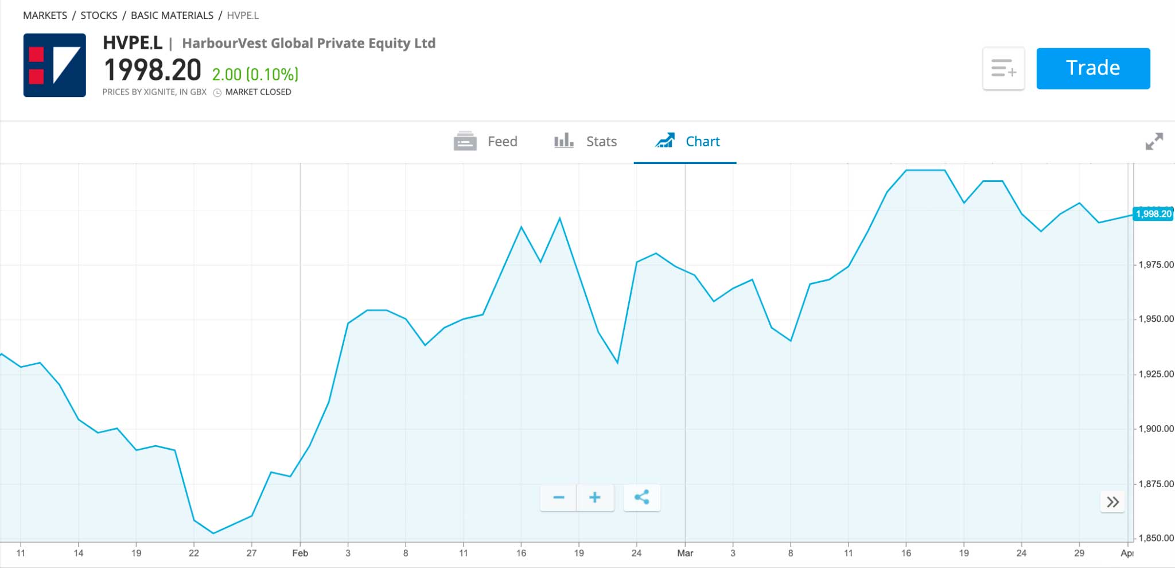This screenshot has height=568, width=1175.
Task: Open the Feed tab
Action: (x=485, y=141)
